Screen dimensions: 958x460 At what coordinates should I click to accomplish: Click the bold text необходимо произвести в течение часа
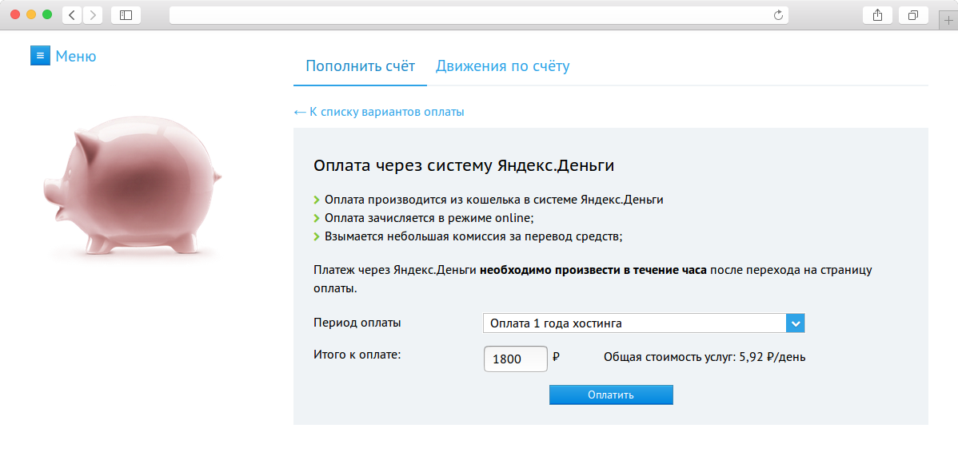coord(593,270)
